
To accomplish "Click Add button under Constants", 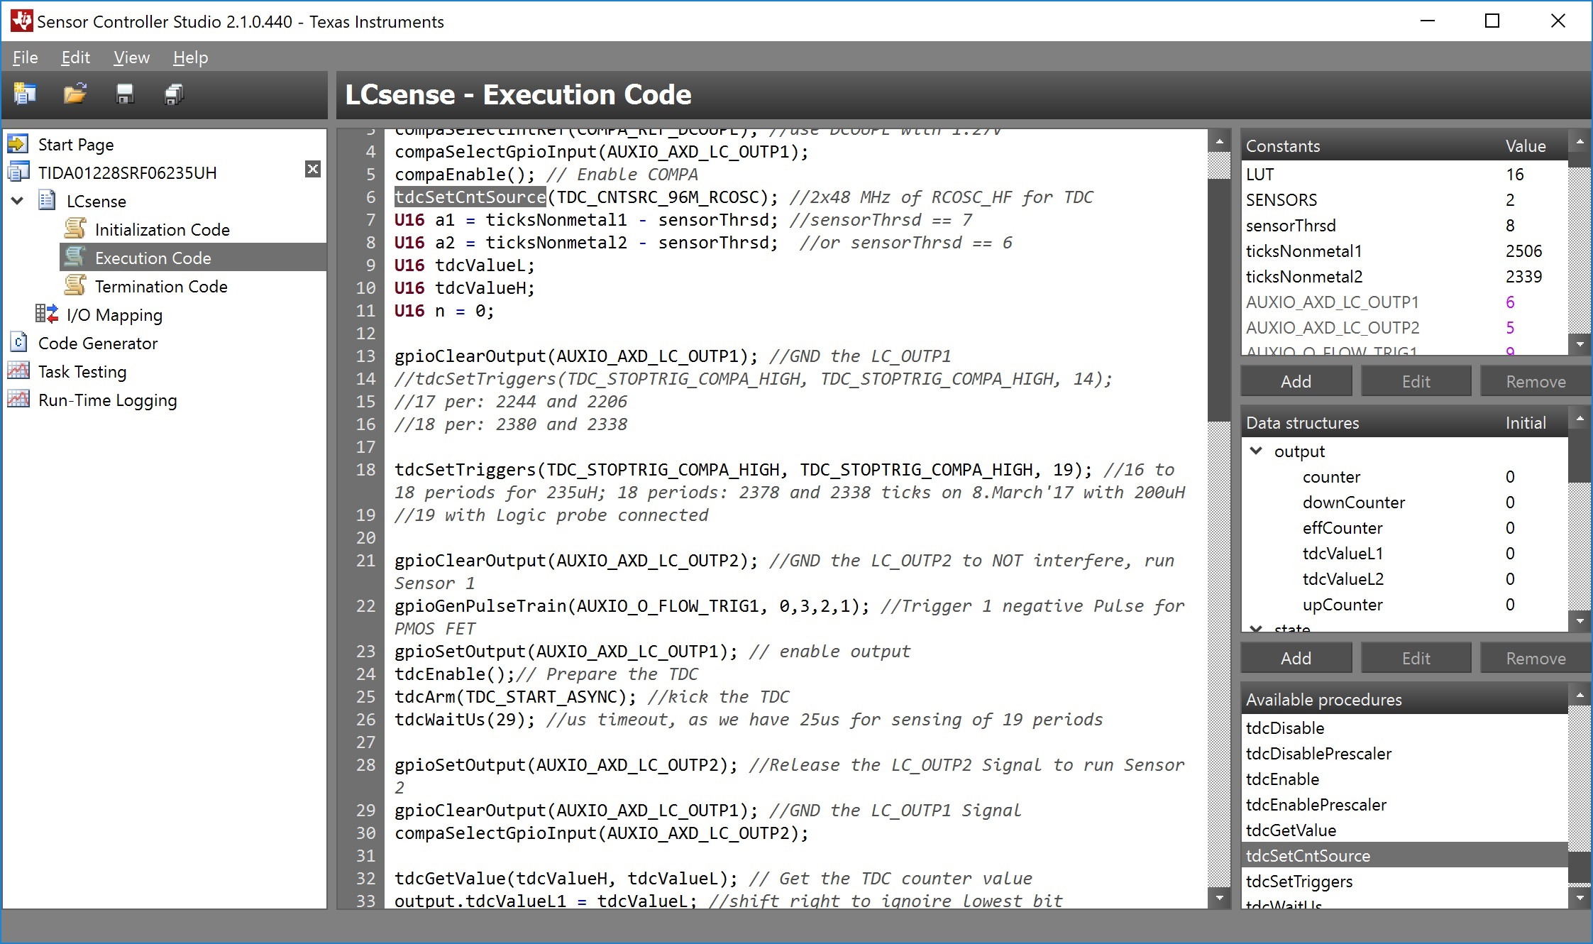I will click(1296, 381).
